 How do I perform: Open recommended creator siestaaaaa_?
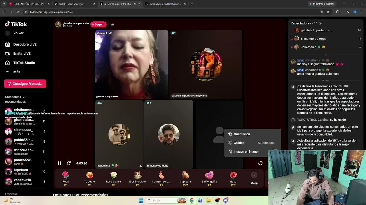[25, 132]
